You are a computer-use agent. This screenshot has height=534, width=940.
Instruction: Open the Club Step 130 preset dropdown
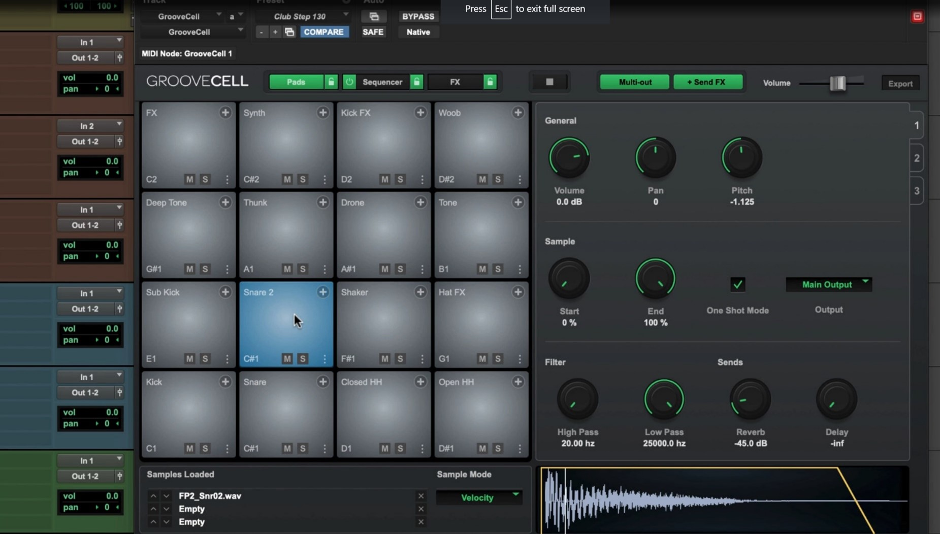click(304, 17)
